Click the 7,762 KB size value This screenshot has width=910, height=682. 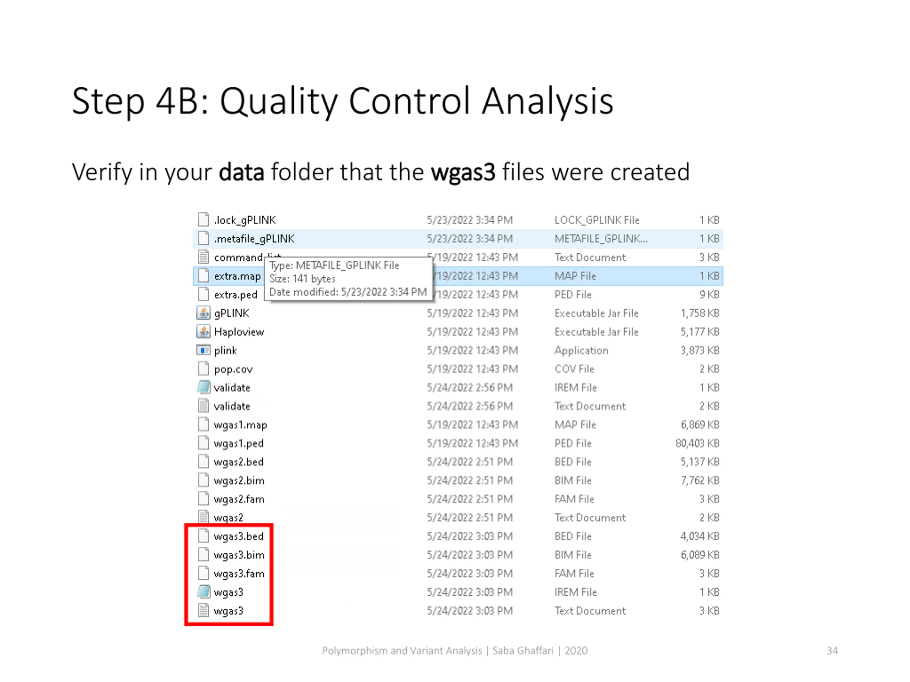coord(700,480)
